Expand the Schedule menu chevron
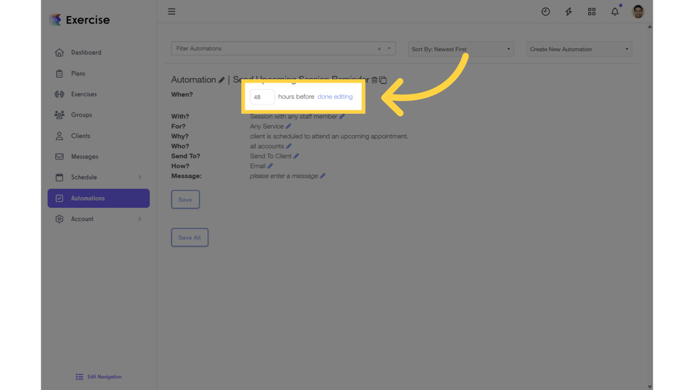Viewport: 694px width, 390px height. point(140,177)
